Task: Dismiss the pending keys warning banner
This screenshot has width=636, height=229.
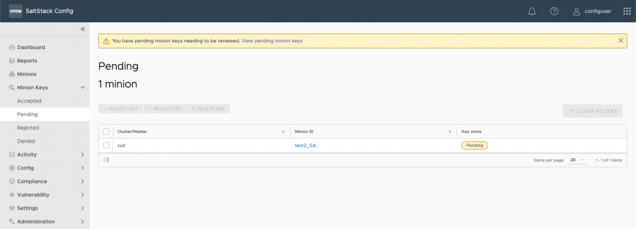Action: pos(620,40)
